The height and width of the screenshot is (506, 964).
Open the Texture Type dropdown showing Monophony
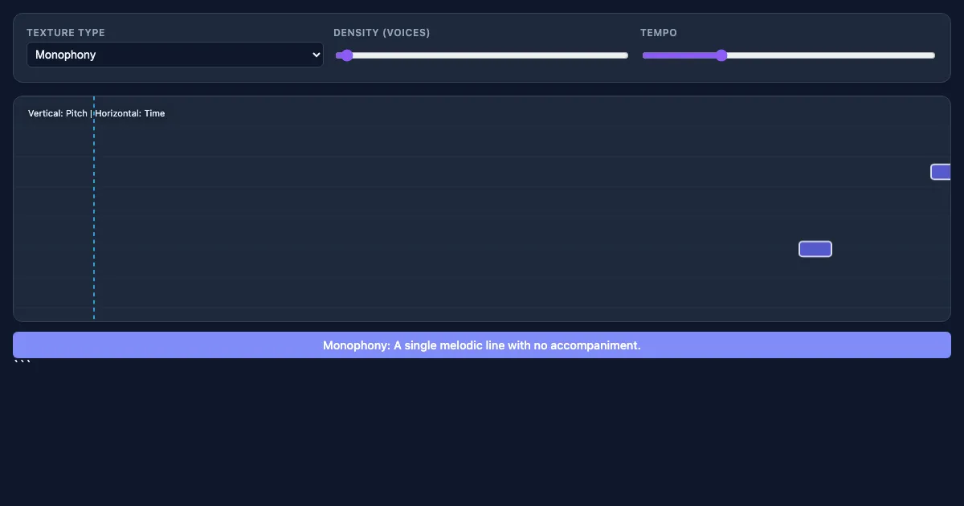click(175, 55)
